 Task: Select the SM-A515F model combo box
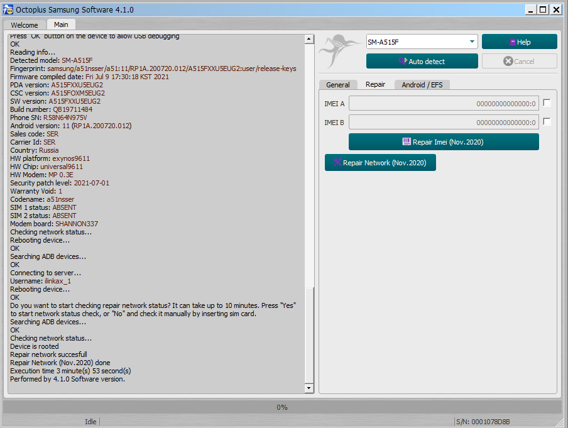tap(422, 41)
